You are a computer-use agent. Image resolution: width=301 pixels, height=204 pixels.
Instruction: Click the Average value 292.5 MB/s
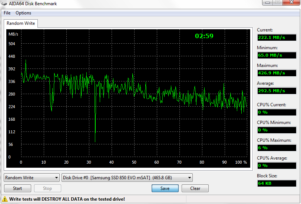coord(277,91)
